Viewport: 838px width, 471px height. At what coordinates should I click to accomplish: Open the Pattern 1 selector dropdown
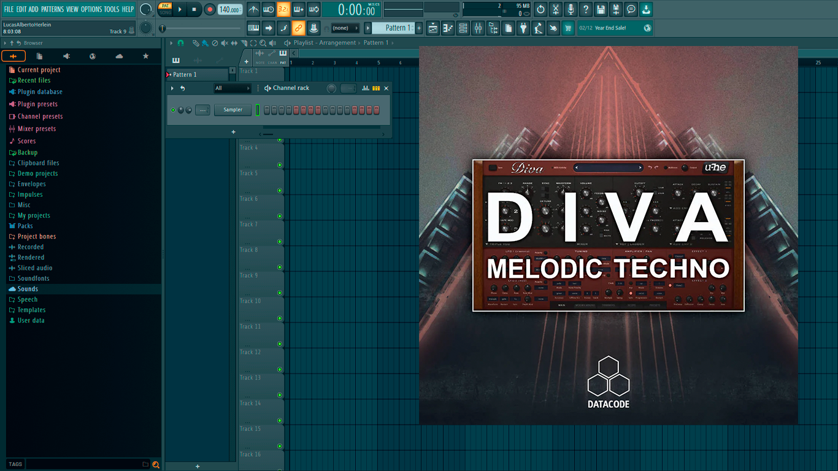click(x=394, y=28)
